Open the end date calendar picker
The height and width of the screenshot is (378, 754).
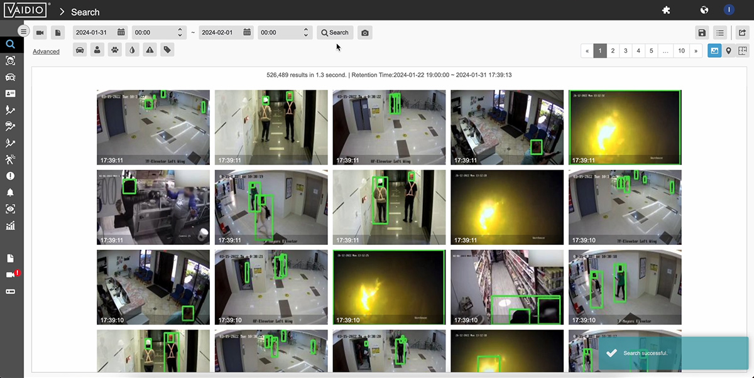[248, 33]
